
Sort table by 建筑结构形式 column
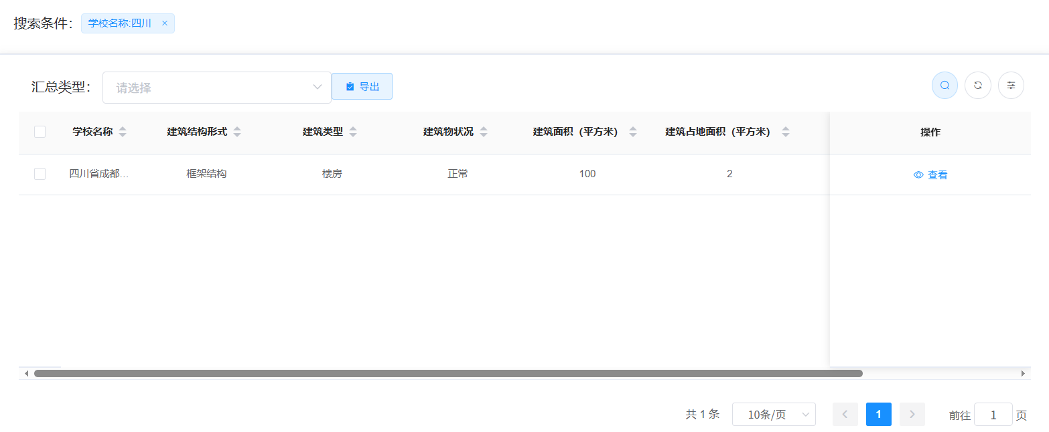[237, 132]
